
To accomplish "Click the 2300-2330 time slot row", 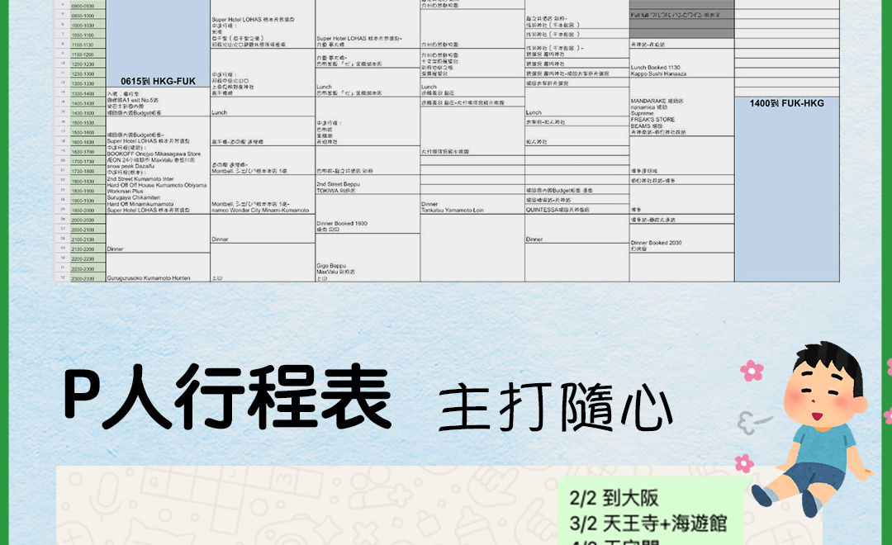I will pos(82,278).
